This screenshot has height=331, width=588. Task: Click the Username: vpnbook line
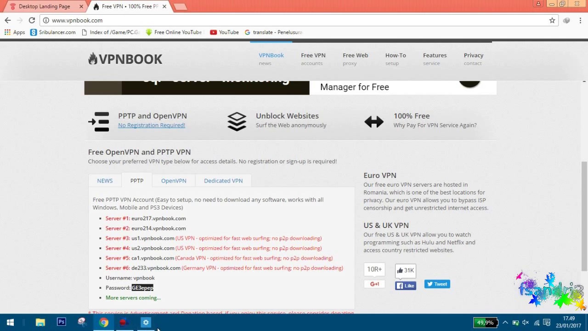click(x=130, y=278)
